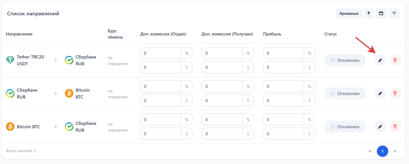Go to previous page with « button
This screenshot has width=409, height=164.
tap(370, 151)
